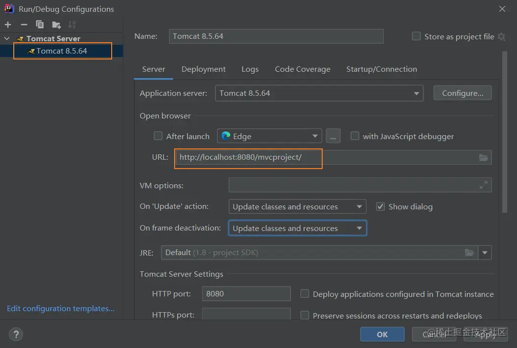Switch to the Deployment tab
This screenshot has height=348, width=517.
(204, 69)
